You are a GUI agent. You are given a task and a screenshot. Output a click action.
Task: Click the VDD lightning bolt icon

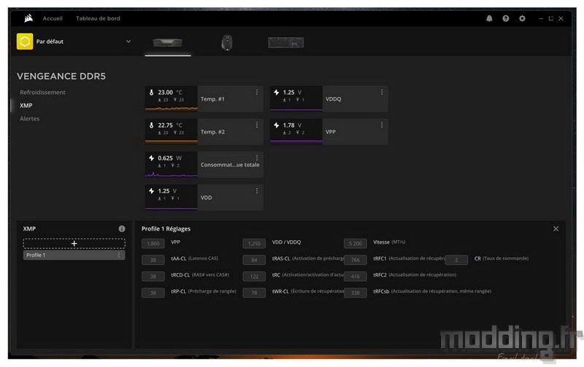pos(151,191)
